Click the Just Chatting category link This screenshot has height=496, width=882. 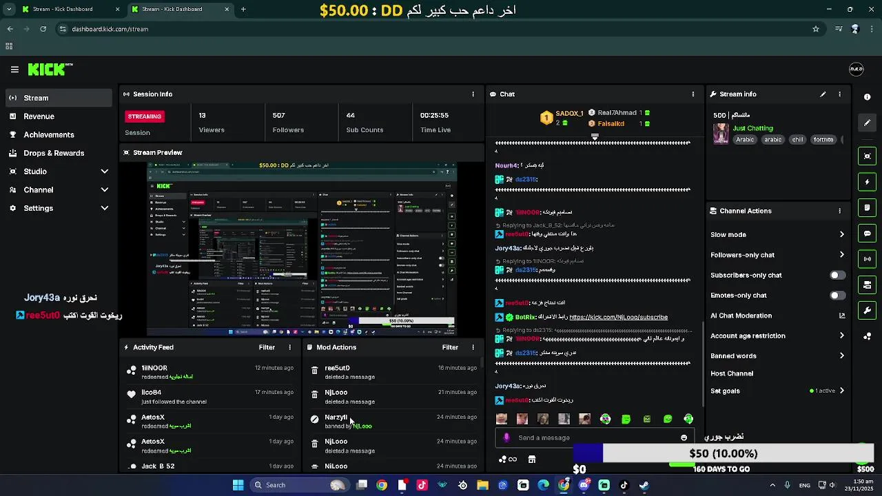point(752,128)
